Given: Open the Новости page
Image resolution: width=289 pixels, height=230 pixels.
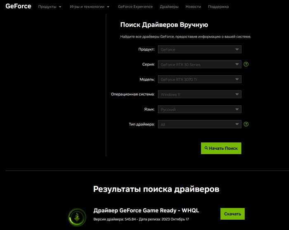Looking at the screenshot, I should [193, 7].
